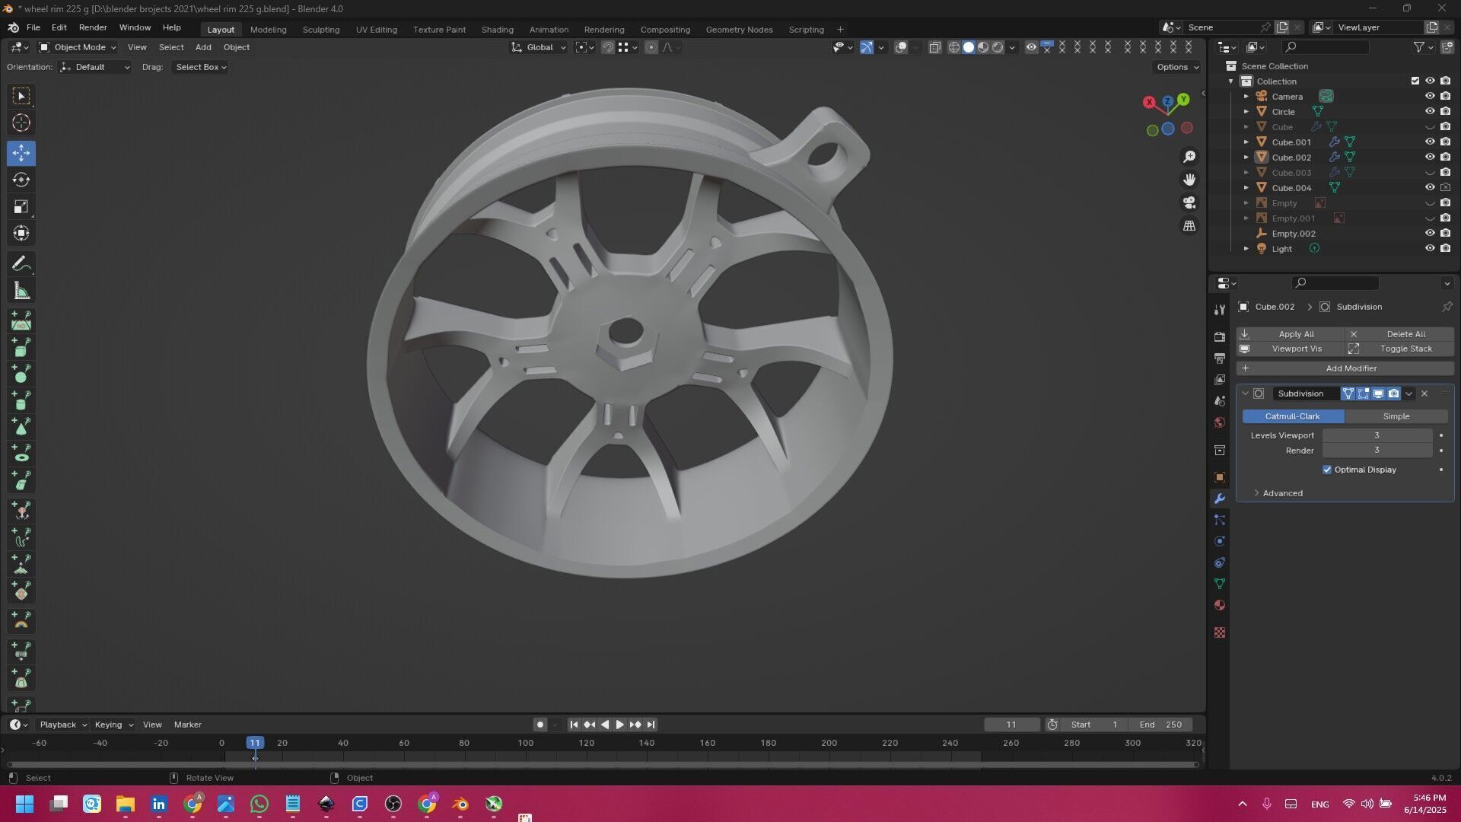Uncheck Collection exclude checkbox
The height and width of the screenshot is (822, 1461).
click(x=1415, y=81)
